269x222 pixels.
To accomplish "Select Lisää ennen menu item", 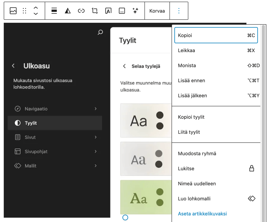I will [x=216, y=80].
